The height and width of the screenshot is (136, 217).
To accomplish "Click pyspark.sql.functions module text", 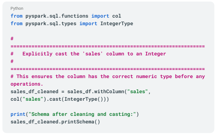I will [x=57, y=16].
